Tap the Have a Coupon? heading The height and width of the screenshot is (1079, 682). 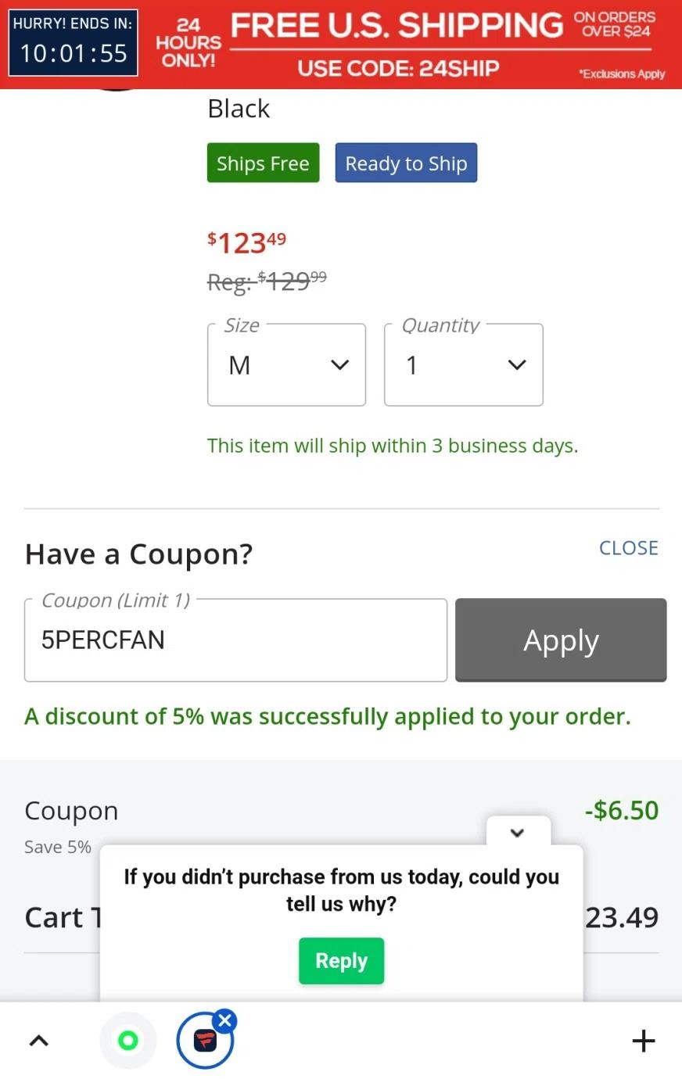pos(139,554)
